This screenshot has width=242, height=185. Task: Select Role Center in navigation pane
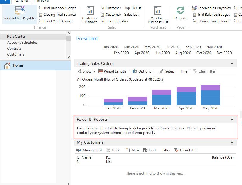click(x=33, y=37)
